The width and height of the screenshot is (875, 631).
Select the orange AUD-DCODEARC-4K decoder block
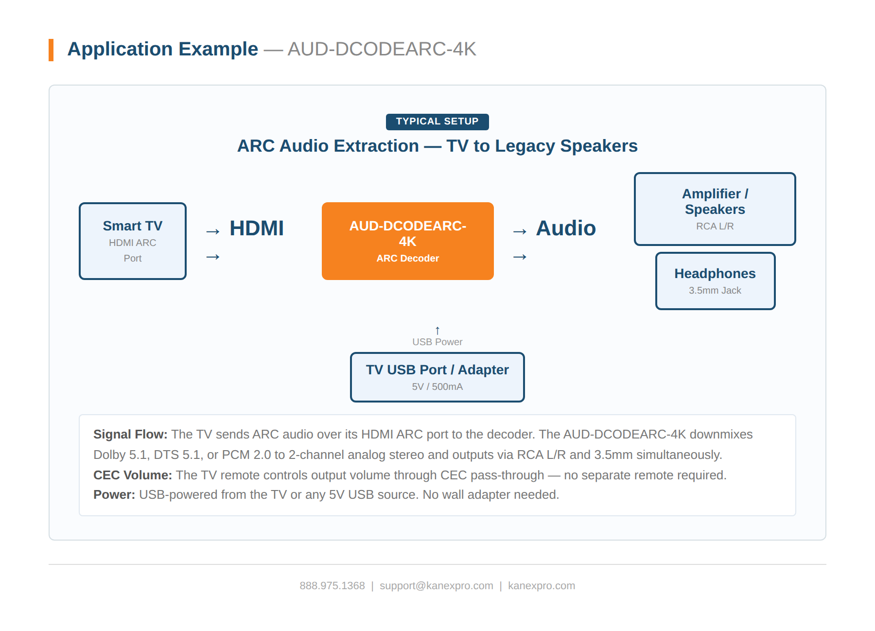[408, 241]
